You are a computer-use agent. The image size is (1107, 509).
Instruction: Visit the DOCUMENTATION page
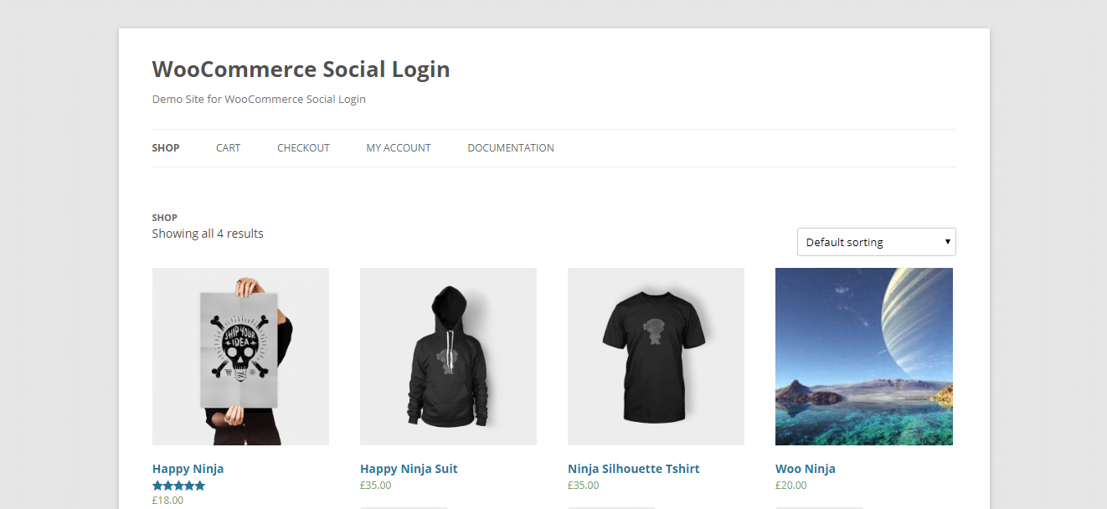[510, 147]
